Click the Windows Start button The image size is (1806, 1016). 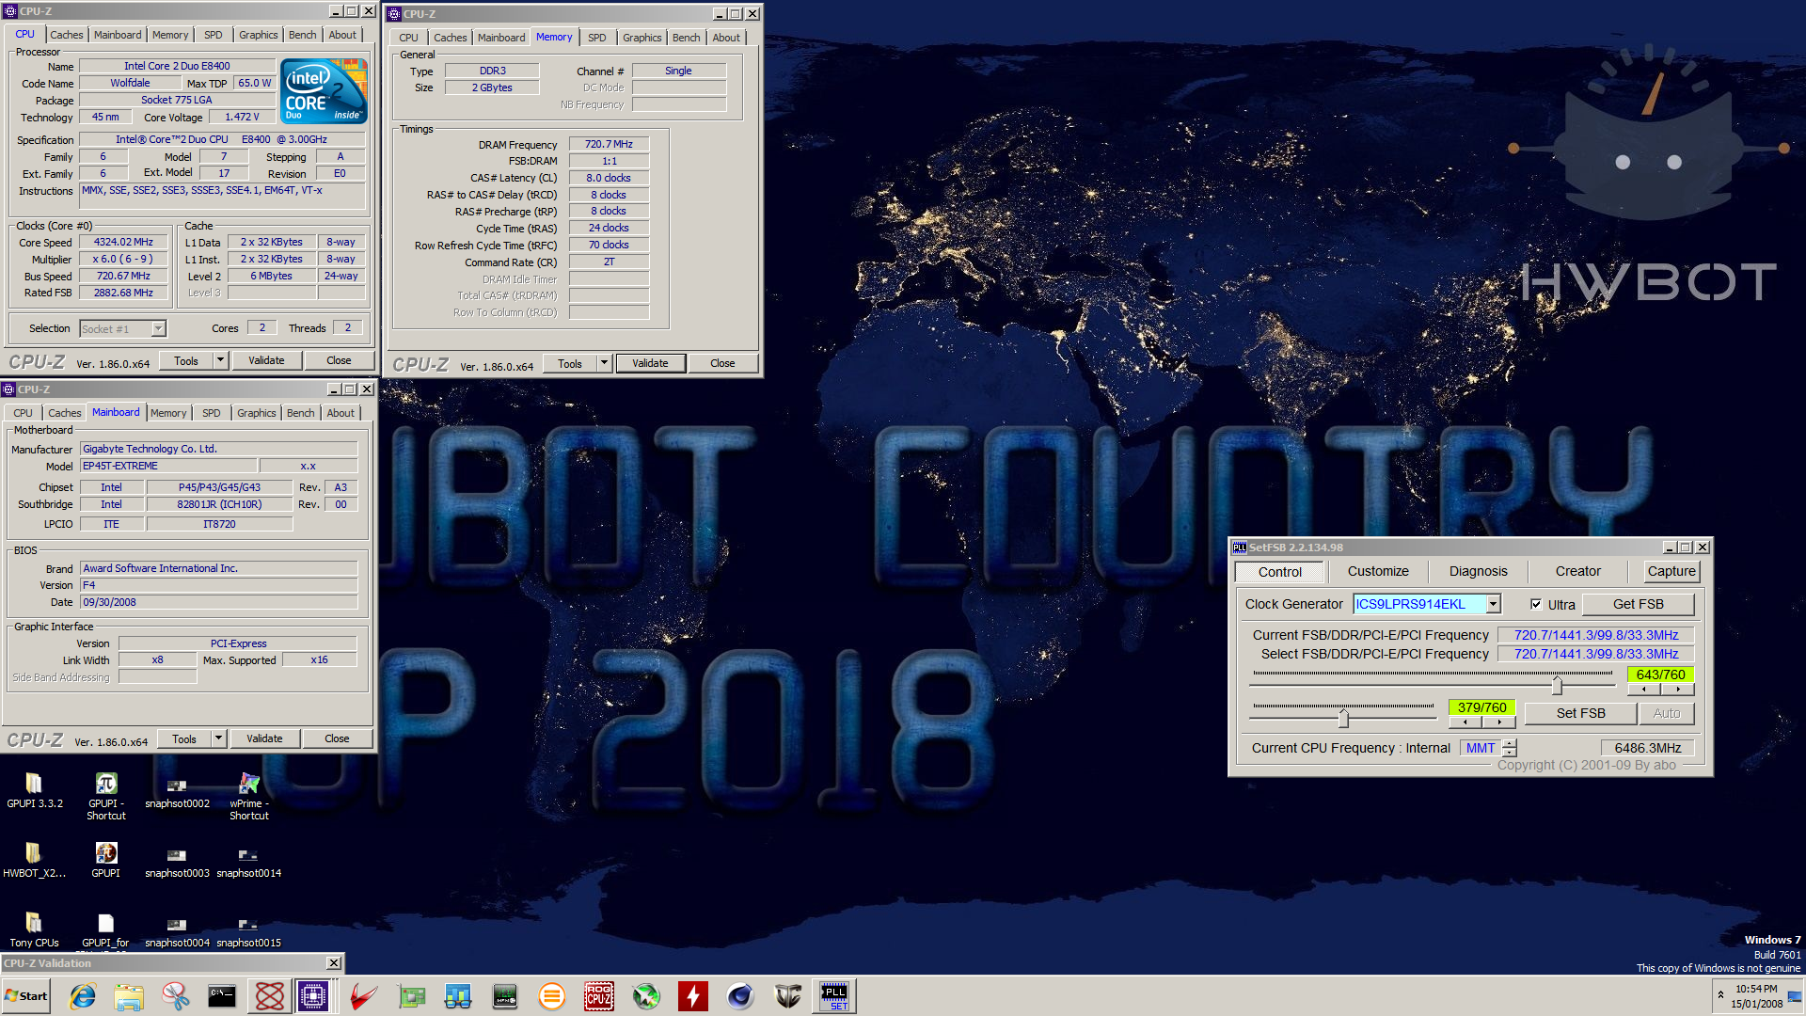[26, 996]
